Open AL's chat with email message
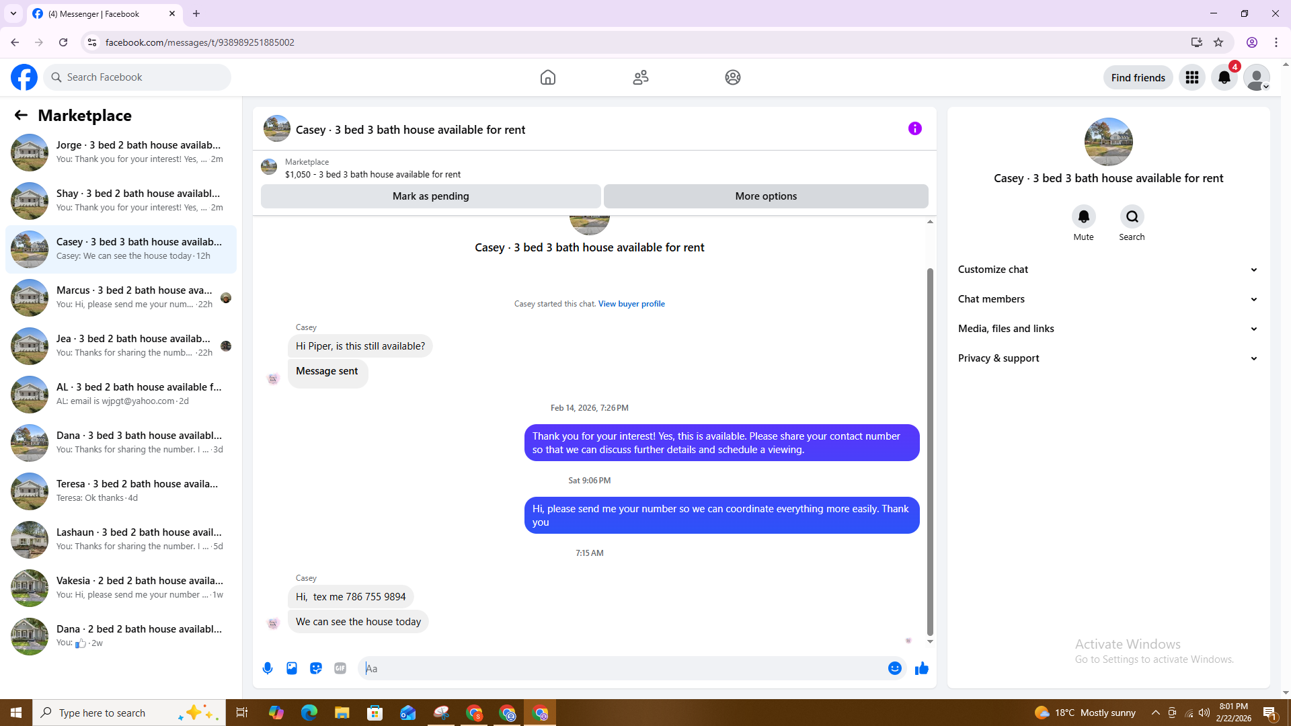The height and width of the screenshot is (726, 1291). [121, 395]
